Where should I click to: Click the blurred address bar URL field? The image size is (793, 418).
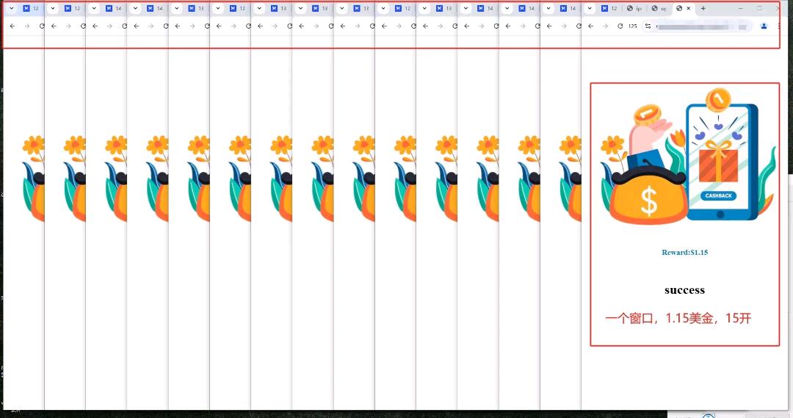701,26
